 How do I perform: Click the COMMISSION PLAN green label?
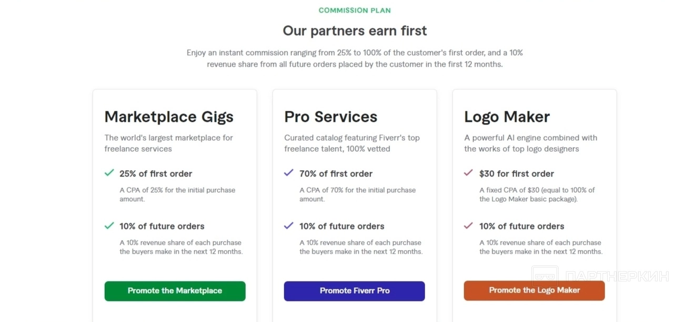(x=355, y=11)
